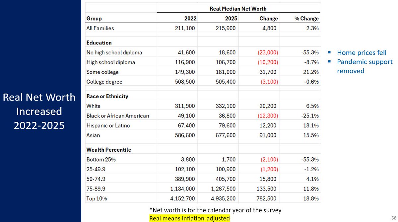
Task: Click the 'College degree' row label
Action: point(104,82)
